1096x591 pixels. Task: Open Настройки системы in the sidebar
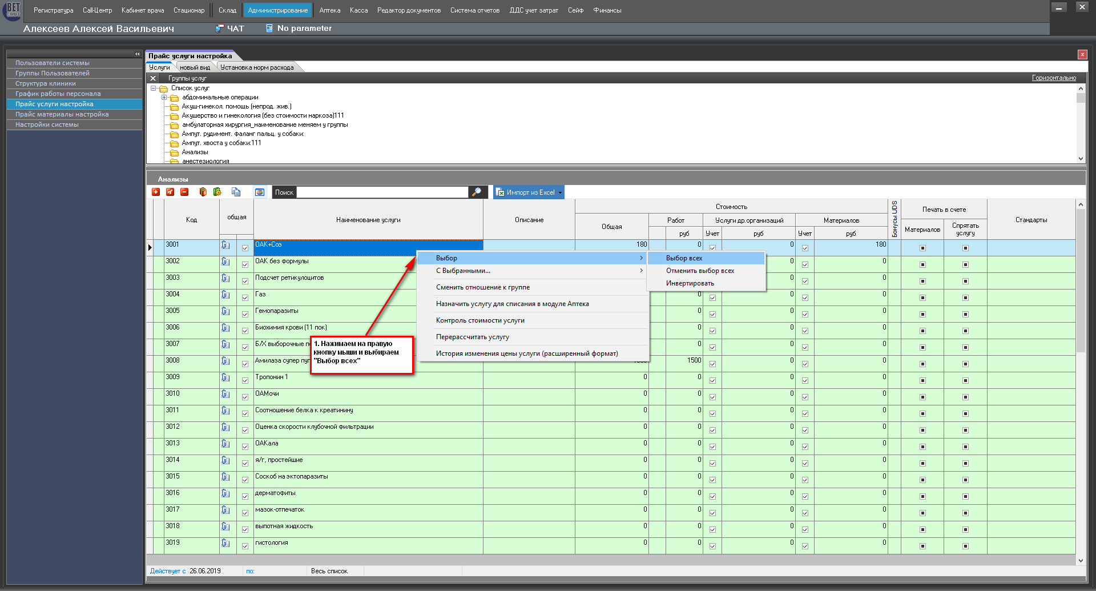tap(47, 124)
